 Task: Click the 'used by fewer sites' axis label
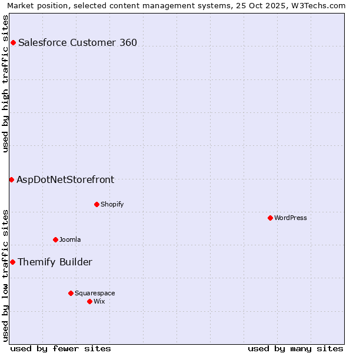61,348
